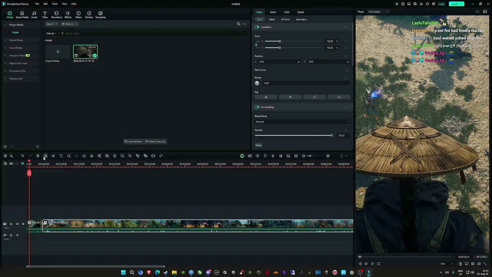Click the Opacity slider handle
This screenshot has width=492, height=277.
point(331,135)
